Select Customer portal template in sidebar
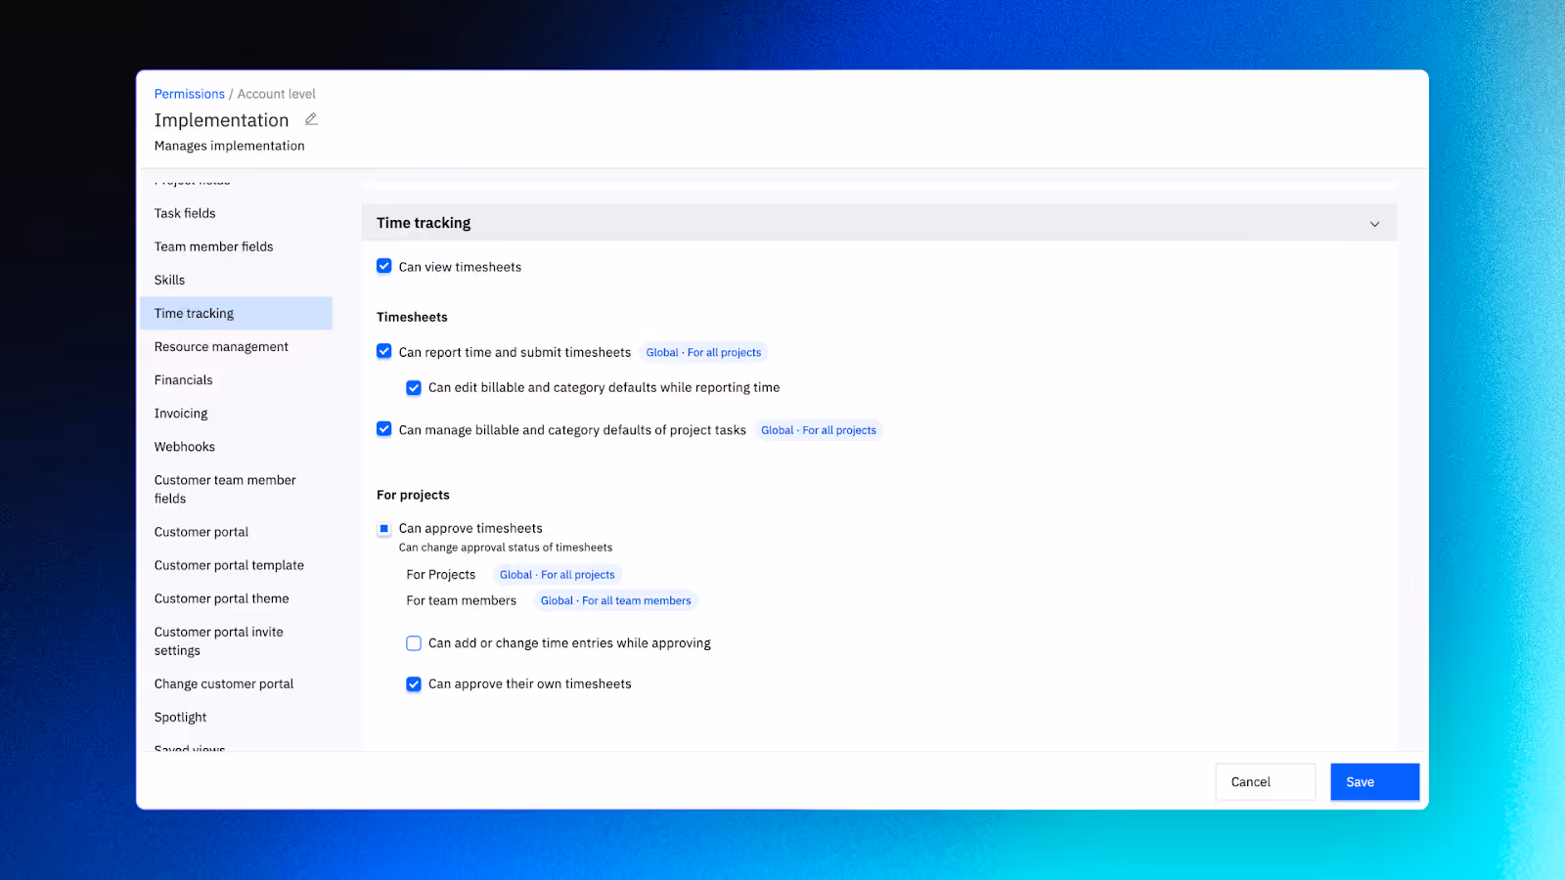1565x880 pixels. coord(236,565)
